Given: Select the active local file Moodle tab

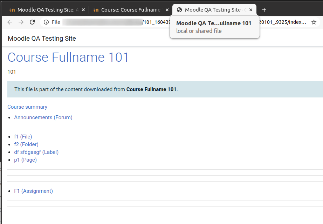Looking at the screenshot, I should click(x=214, y=10).
